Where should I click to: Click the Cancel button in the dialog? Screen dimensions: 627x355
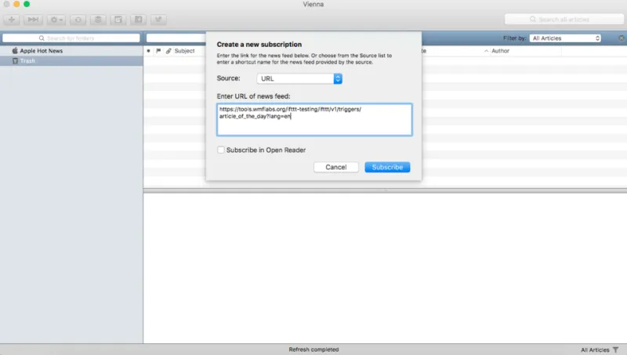click(336, 167)
